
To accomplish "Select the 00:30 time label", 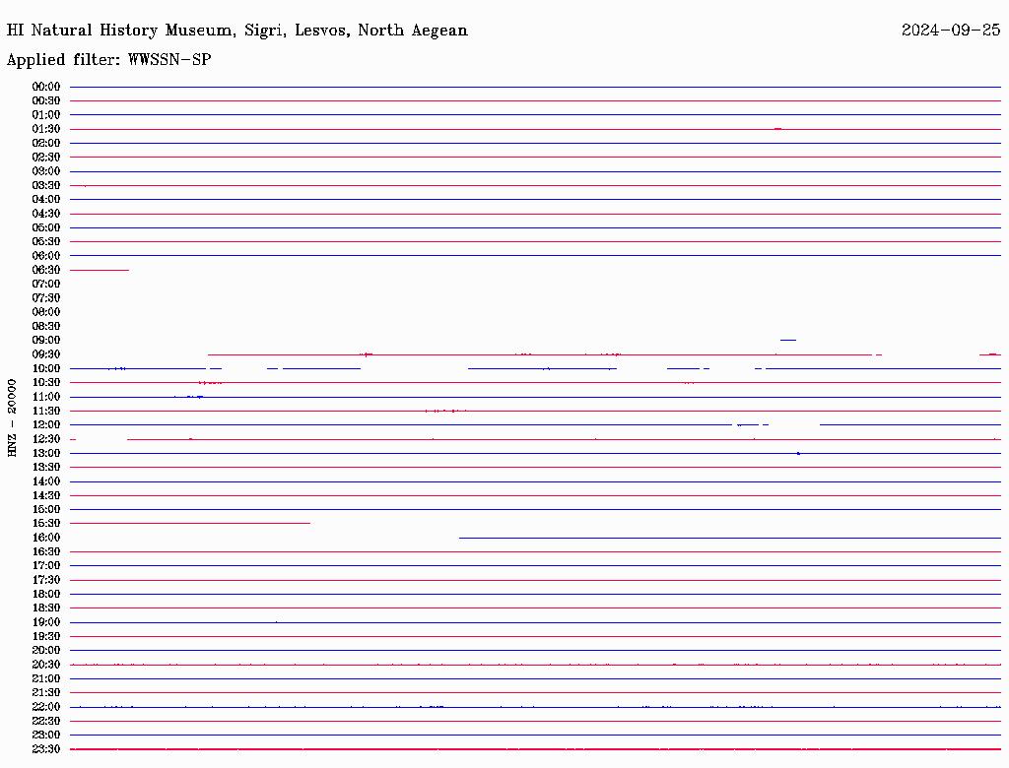I will pos(46,101).
